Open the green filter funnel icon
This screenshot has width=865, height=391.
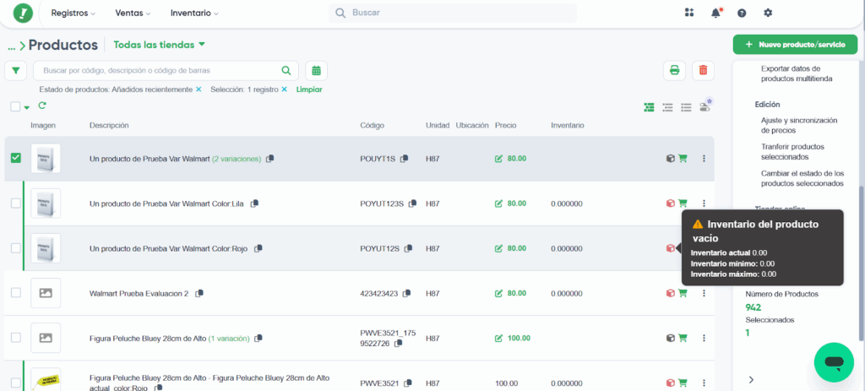[15, 71]
